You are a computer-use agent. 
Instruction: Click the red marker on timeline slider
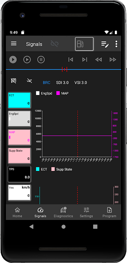point(64,69)
